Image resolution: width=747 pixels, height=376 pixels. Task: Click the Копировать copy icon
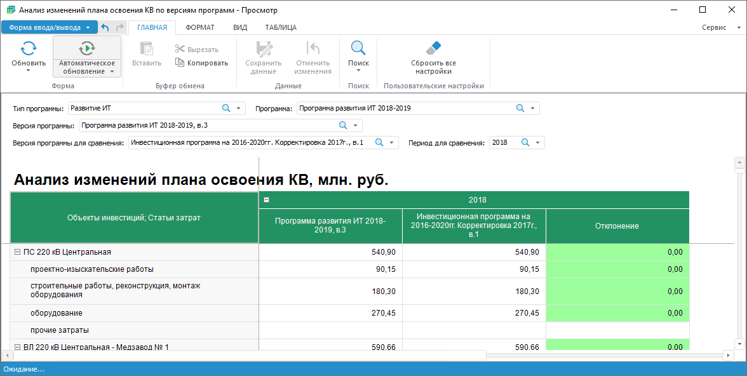180,63
